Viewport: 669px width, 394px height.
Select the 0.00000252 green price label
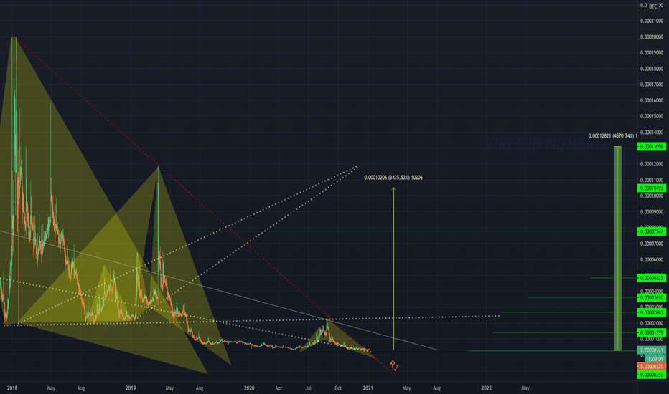click(652, 375)
